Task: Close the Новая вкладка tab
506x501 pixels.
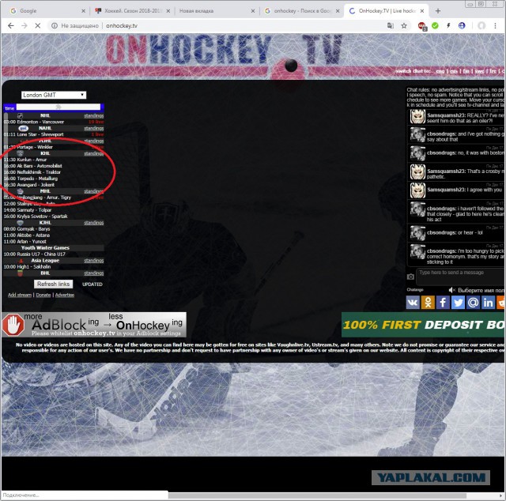Action: point(253,11)
